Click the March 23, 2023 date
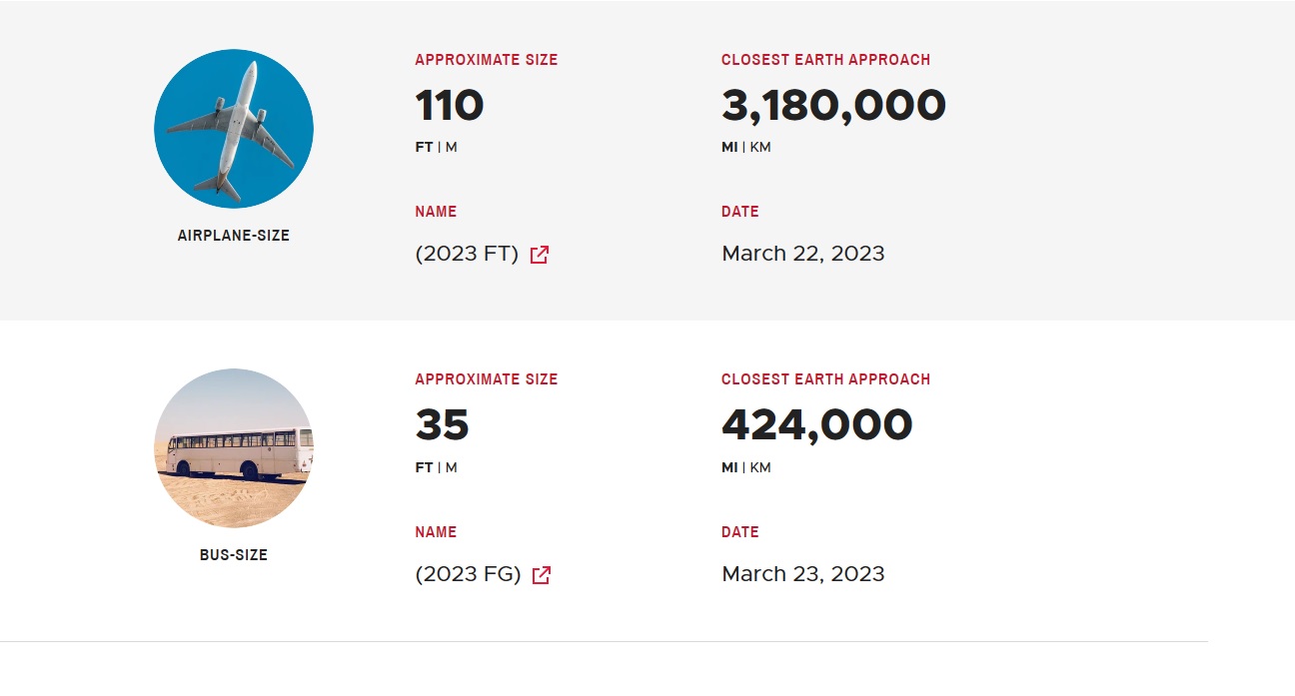The height and width of the screenshot is (696, 1295). [802, 574]
